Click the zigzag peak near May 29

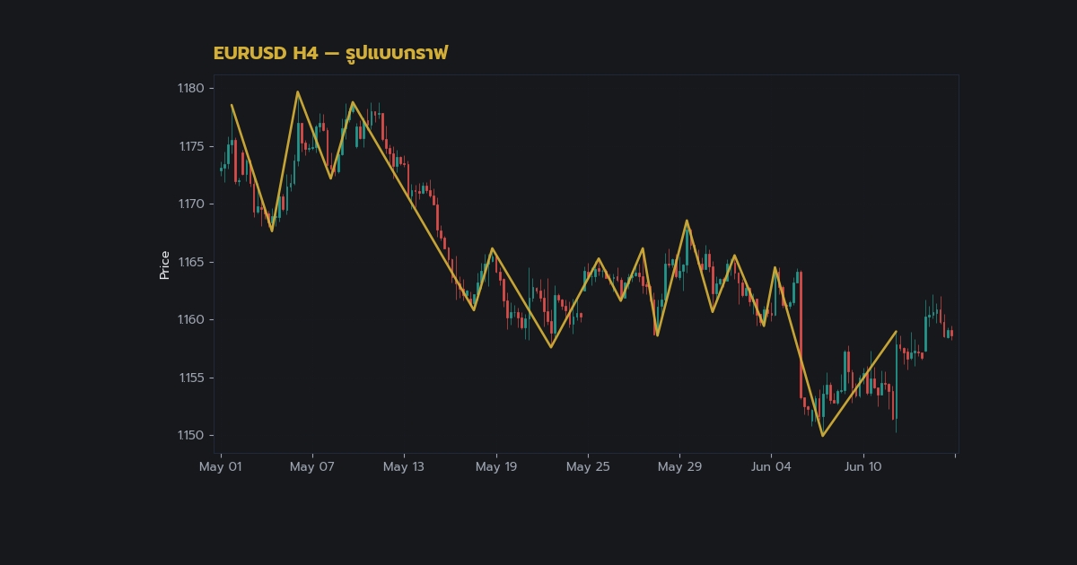[x=687, y=221]
